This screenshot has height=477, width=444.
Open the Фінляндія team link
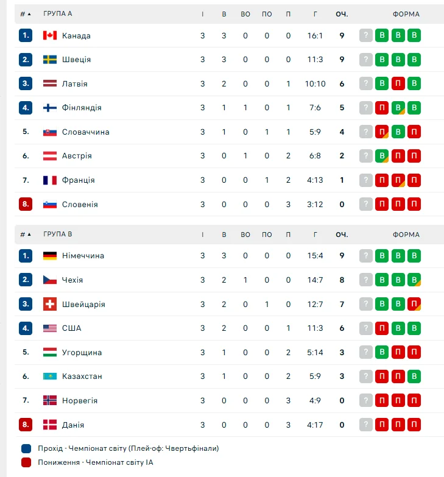coord(82,108)
